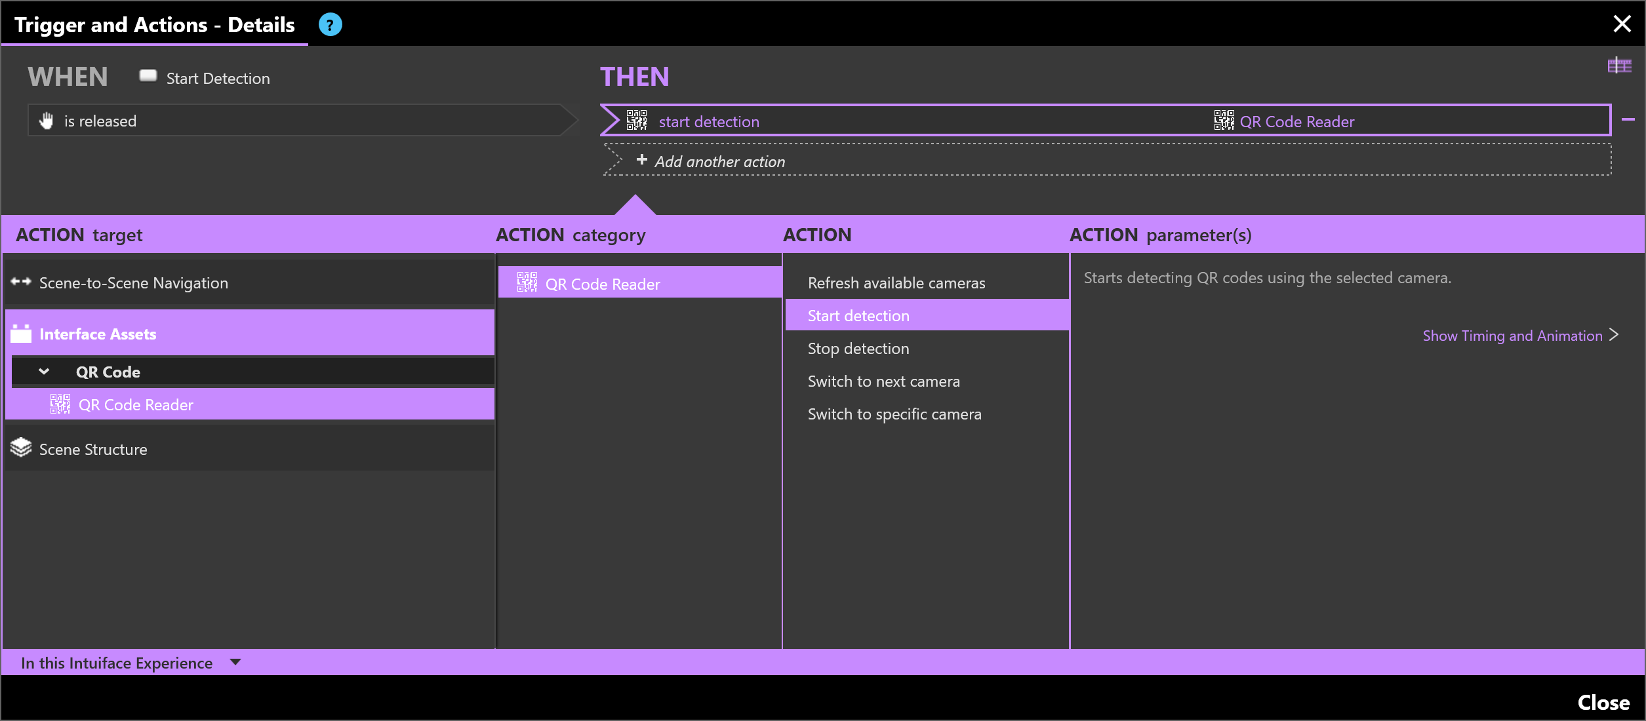Choose Start detection action
The image size is (1646, 721).
point(926,315)
